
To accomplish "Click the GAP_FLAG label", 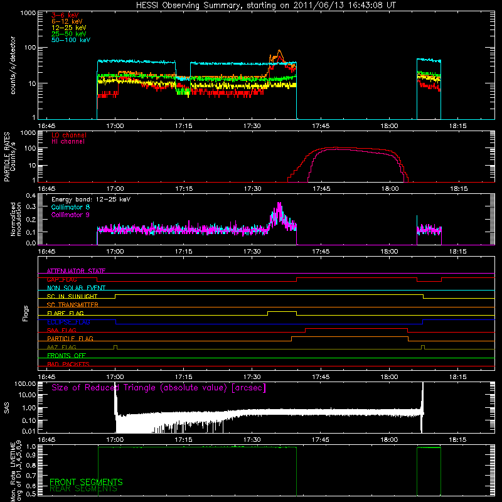I will [x=61, y=279].
